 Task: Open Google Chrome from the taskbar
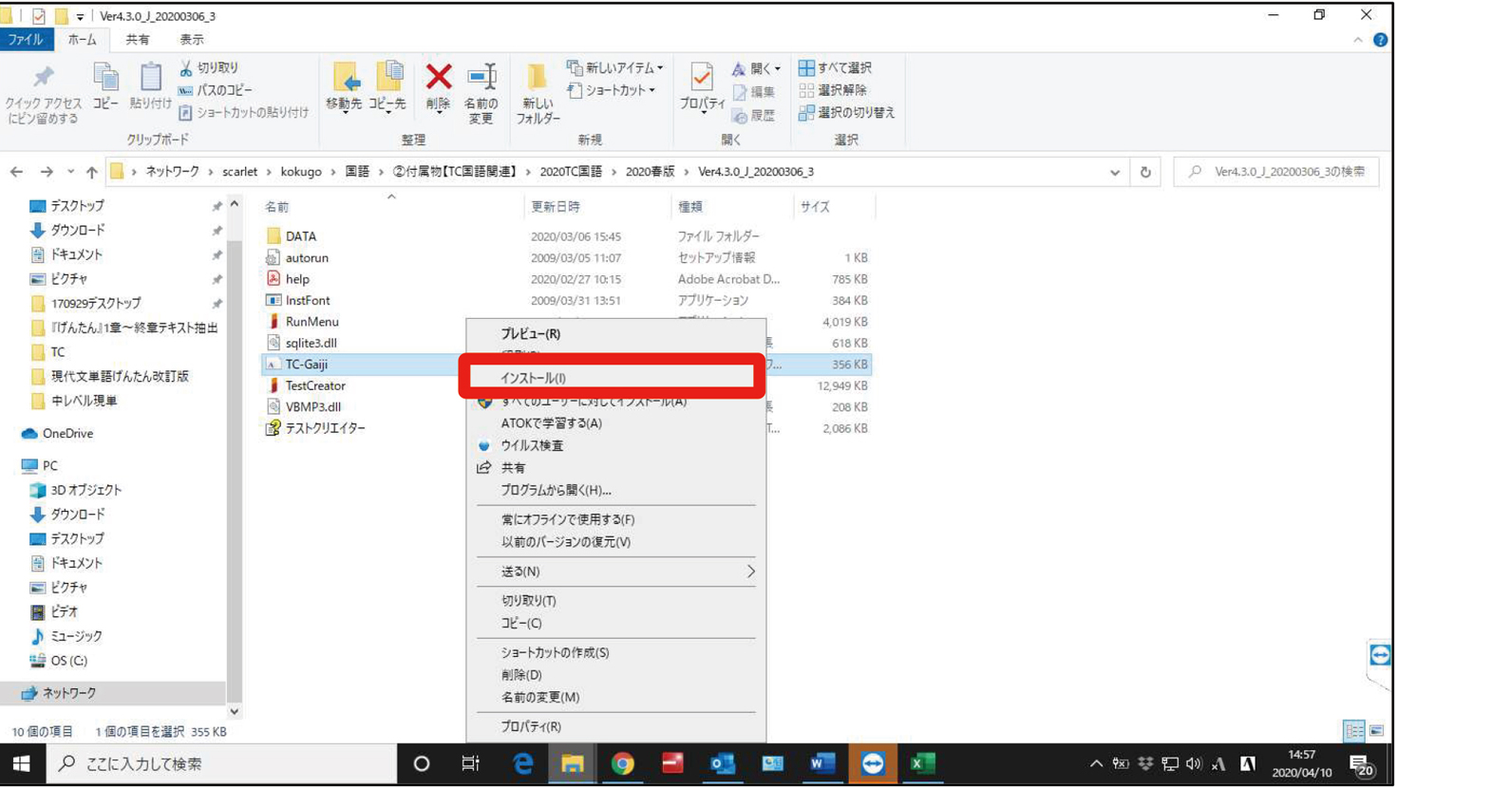(622, 764)
